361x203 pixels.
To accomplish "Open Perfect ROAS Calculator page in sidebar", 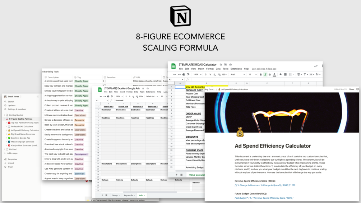I will point(20,126).
